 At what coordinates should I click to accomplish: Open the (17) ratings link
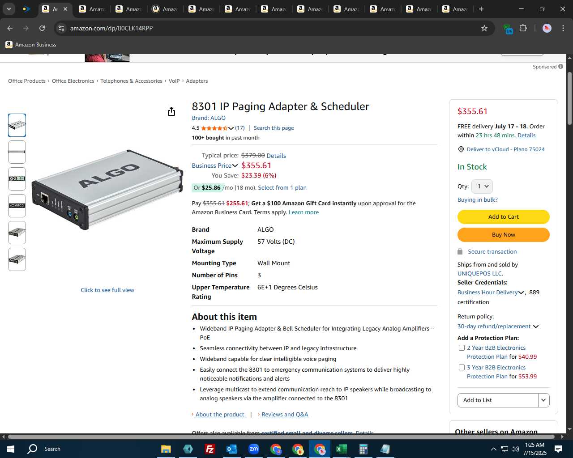(240, 128)
